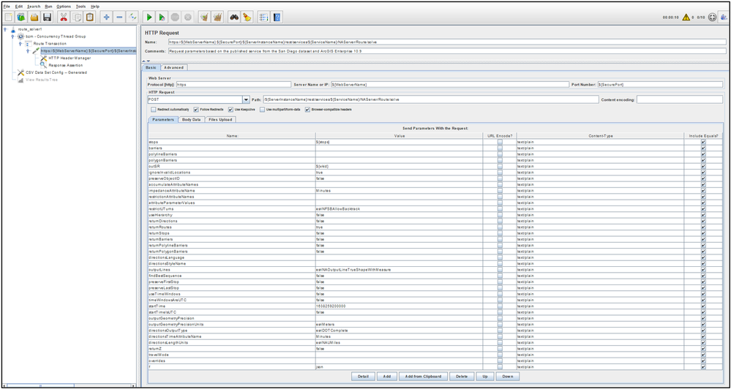Click the broom Reset Search icon
Screen dimensions: 731x389
247,18
